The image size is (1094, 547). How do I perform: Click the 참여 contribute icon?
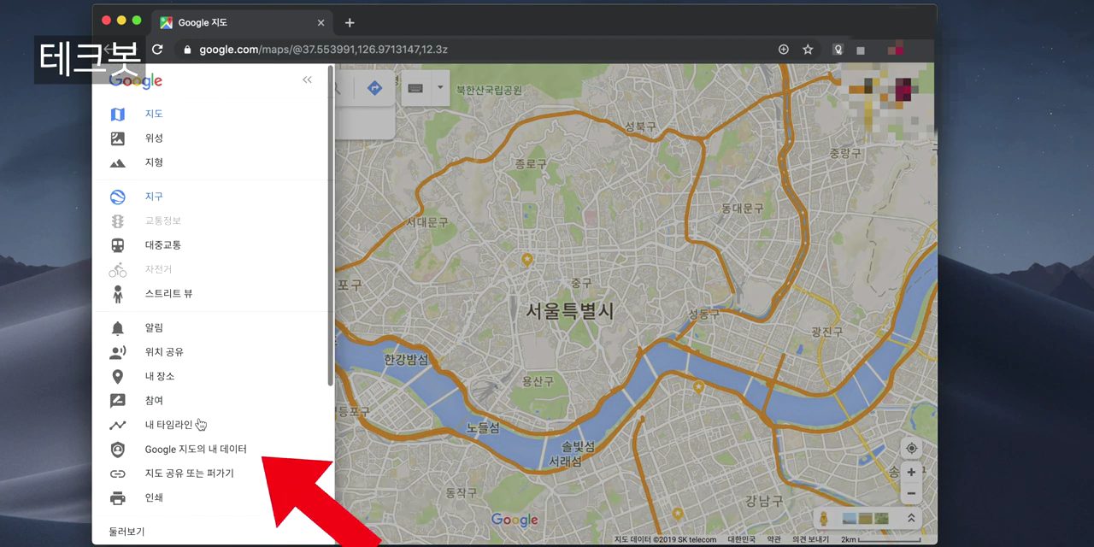[x=118, y=401]
